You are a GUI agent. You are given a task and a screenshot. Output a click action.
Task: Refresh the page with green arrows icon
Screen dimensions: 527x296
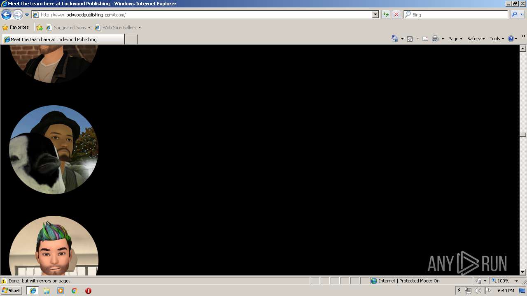[x=386, y=14]
